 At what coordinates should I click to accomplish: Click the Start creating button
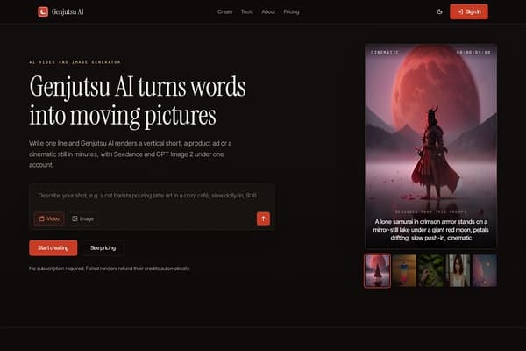[53, 247]
